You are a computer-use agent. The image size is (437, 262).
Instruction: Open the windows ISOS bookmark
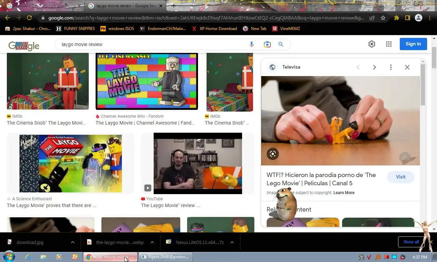[x=117, y=29]
